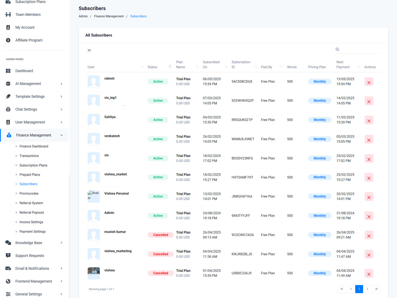Expand the Email & Notifications chevron
397x298 pixels.
tap(61, 268)
